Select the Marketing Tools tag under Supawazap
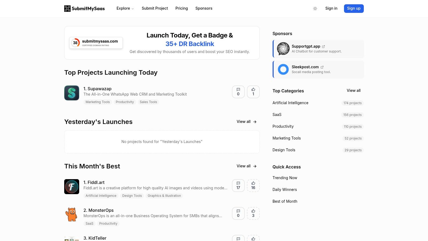 [97, 102]
